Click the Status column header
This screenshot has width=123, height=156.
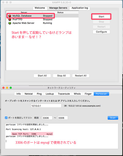click(60, 12)
